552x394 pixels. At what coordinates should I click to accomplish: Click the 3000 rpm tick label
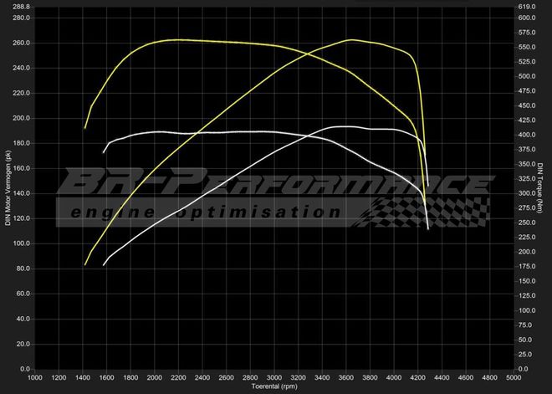pyautogui.click(x=274, y=378)
